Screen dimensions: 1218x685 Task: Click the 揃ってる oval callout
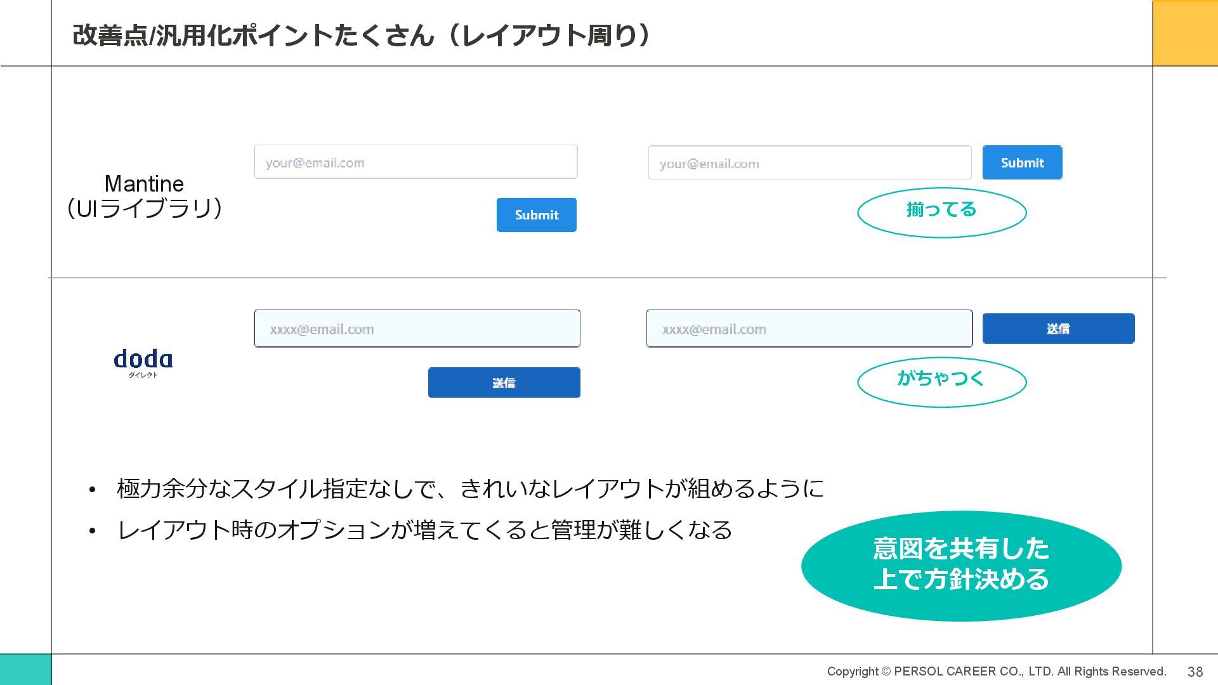pos(942,212)
